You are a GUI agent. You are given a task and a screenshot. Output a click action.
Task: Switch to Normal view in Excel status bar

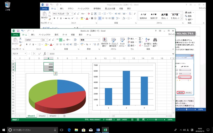tap(132, 119)
